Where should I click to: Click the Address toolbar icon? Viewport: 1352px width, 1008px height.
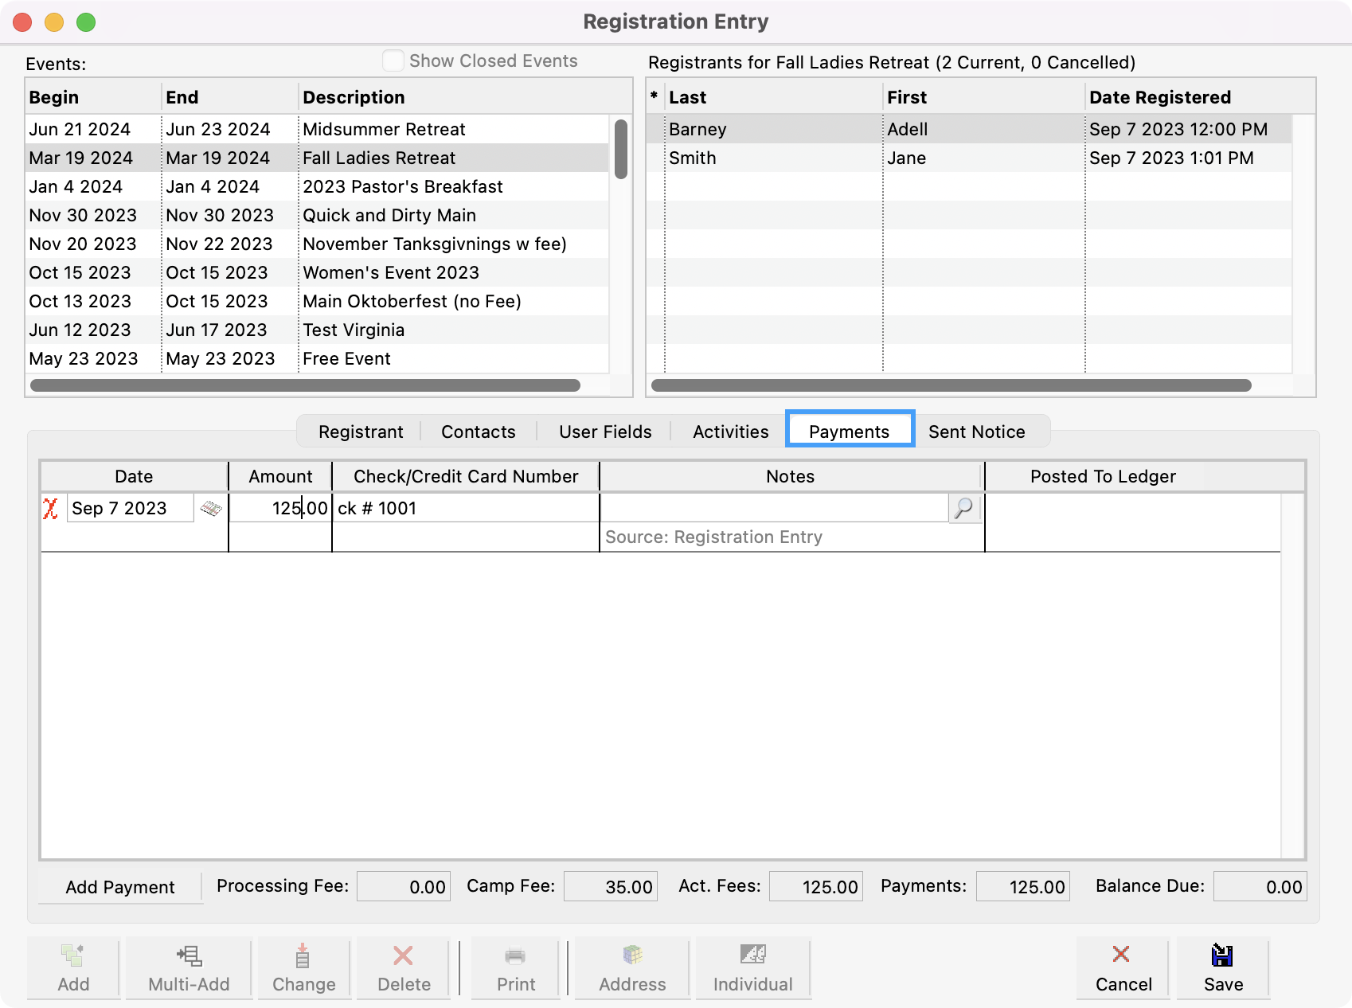(632, 955)
